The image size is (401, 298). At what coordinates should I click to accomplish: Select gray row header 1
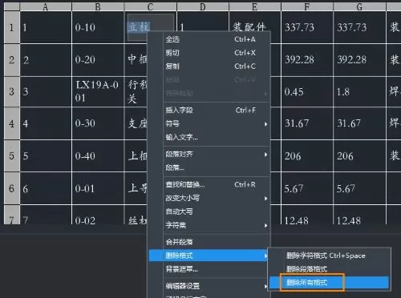coord(12,27)
